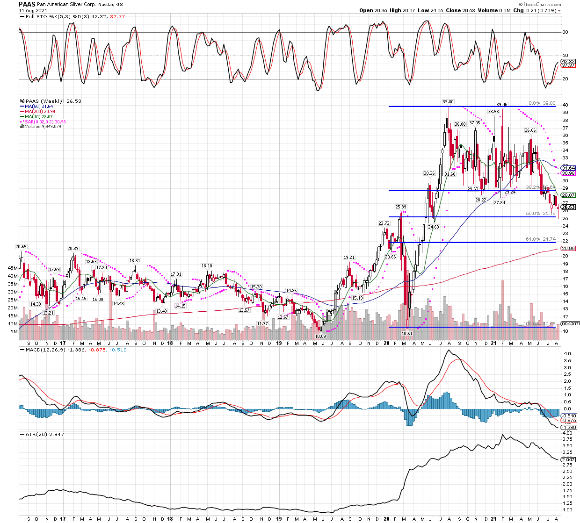580x523 pixels.
Task: Click the green MA(10) legend line marker
Action: pyautogui.click(x=22, y=117)
